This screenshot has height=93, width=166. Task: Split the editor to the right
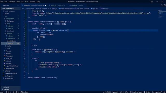click(165, 5)
